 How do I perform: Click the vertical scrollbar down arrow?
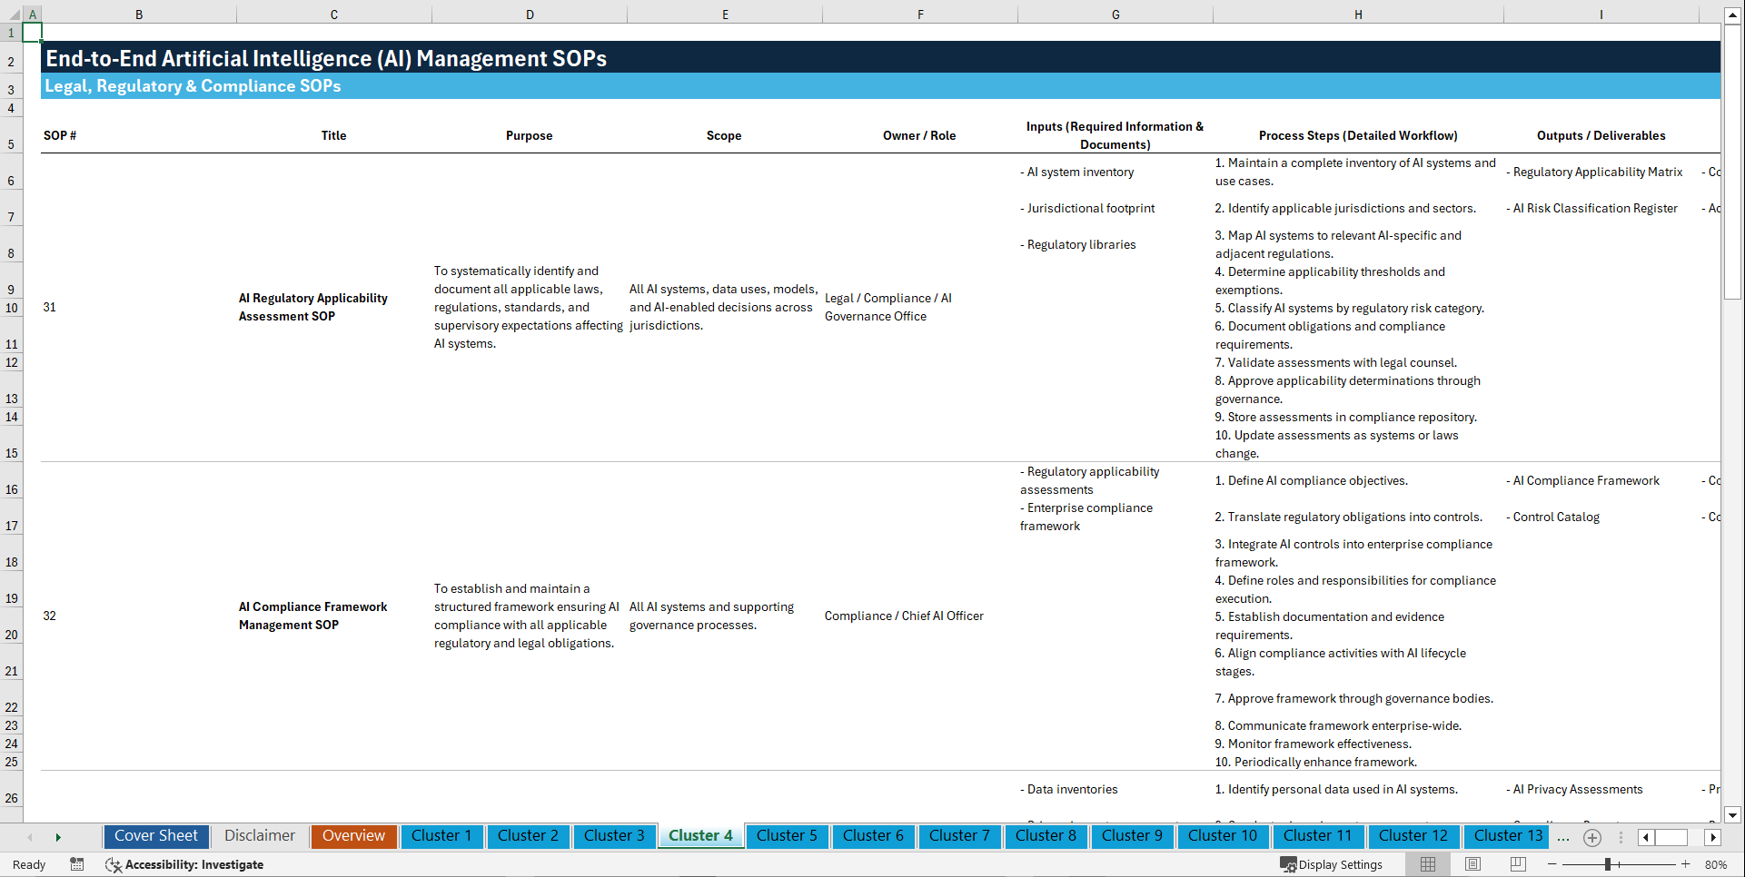click(x=1733, y=815)
